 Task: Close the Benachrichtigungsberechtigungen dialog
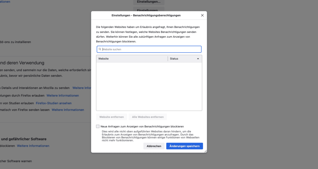point(202,15)
